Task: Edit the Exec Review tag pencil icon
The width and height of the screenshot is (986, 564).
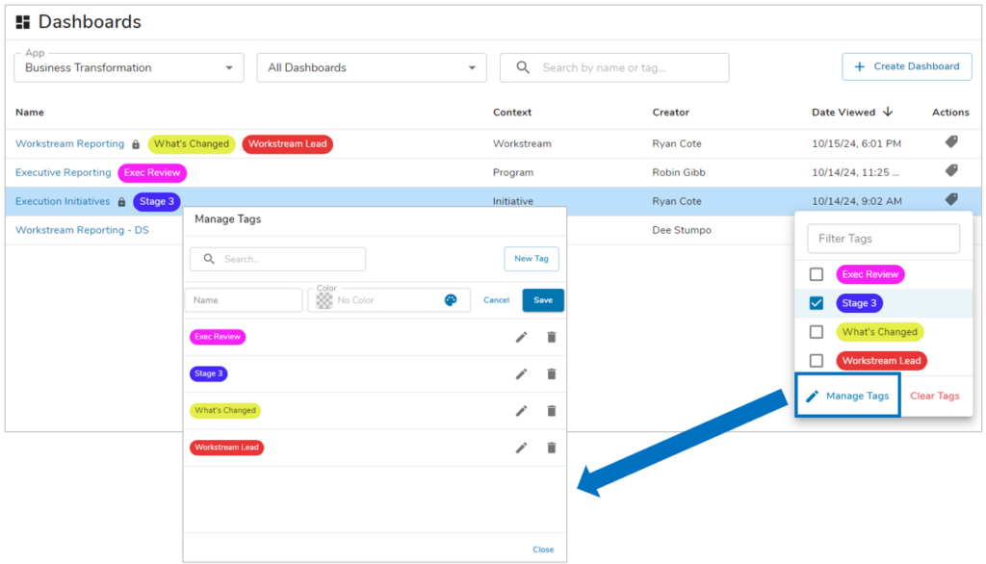Action: (521, 338)
